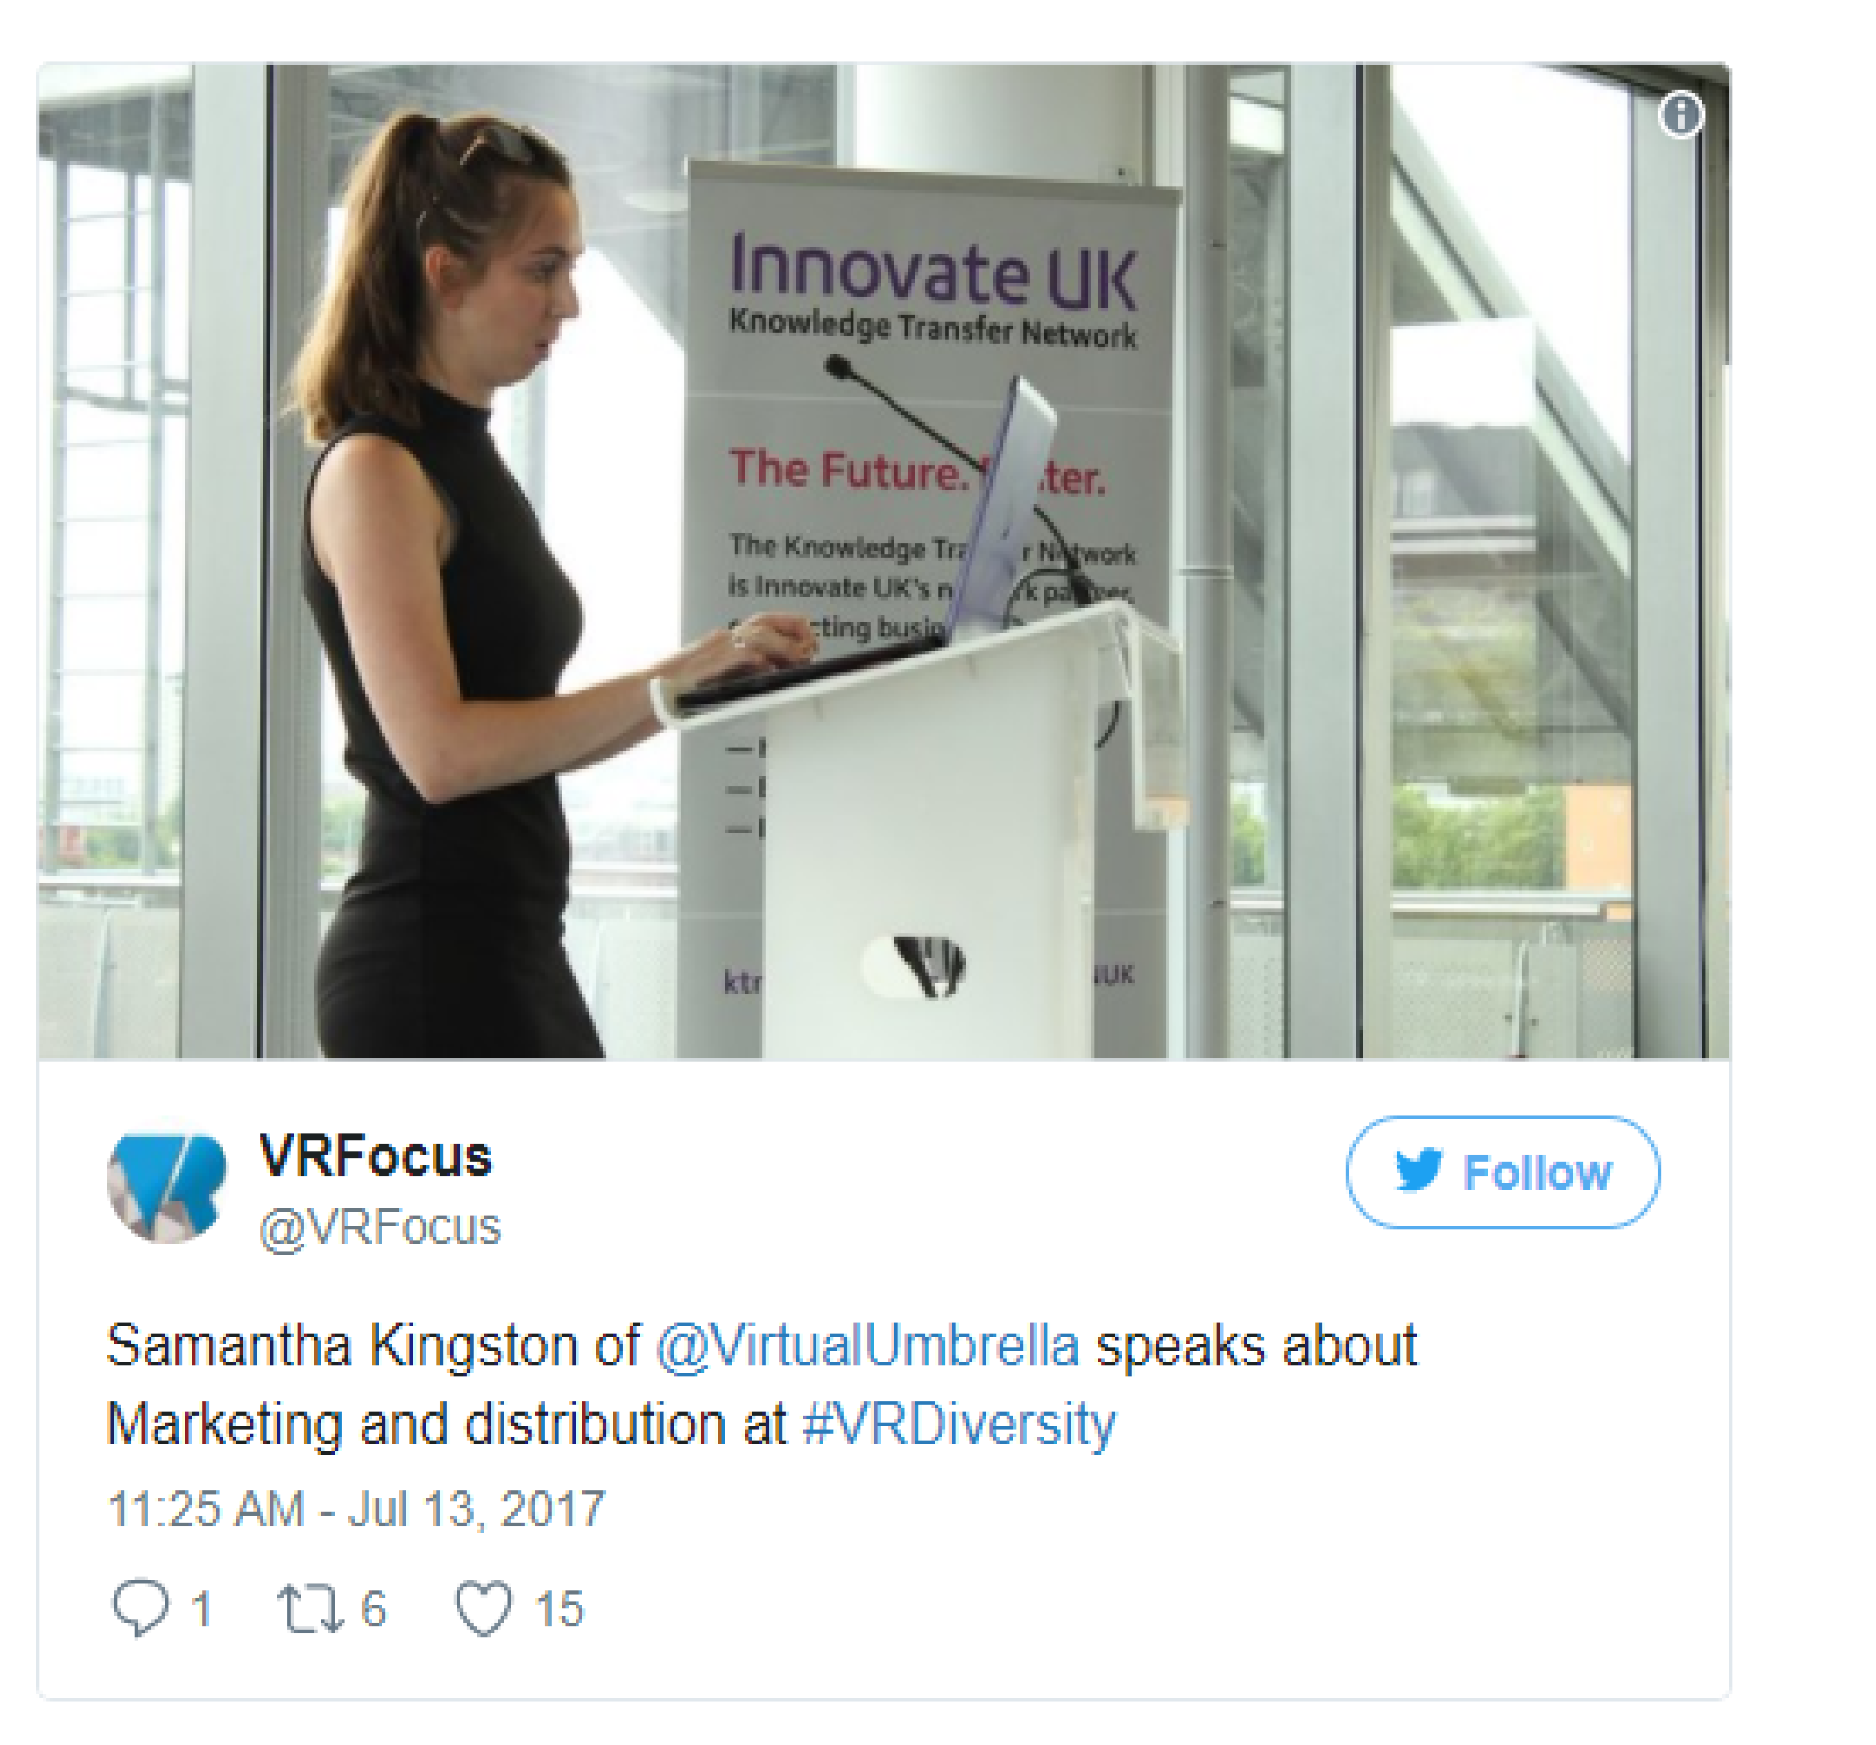
Task: Click the like count of 15
Action: coord(559,1609)
